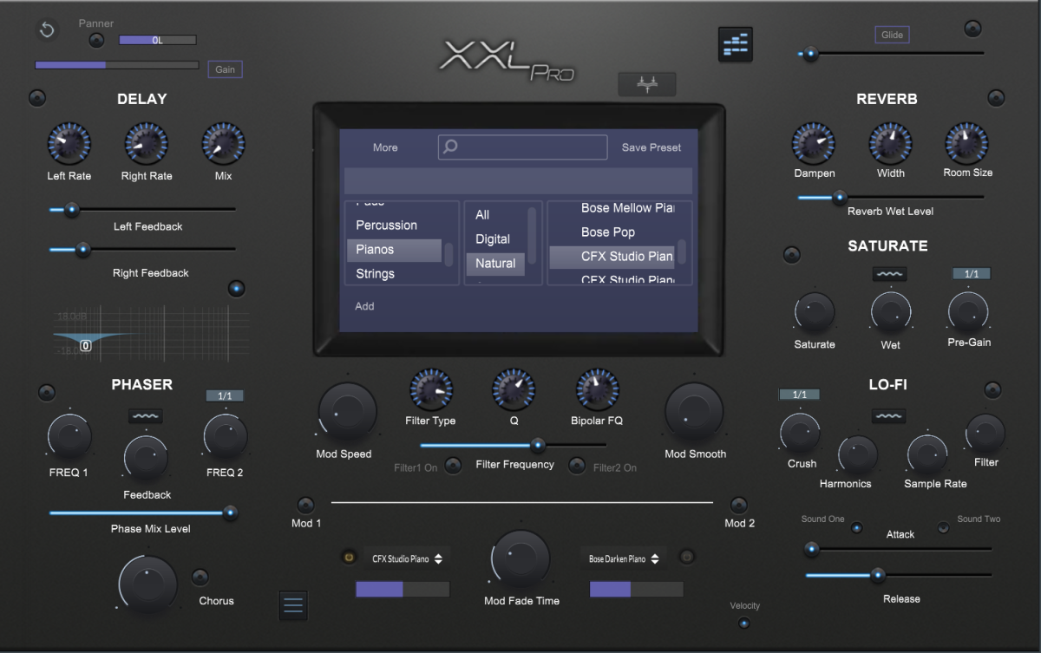1041x653 pixels.
Task: Click the More button in the browser
Action: pos(385,147)
